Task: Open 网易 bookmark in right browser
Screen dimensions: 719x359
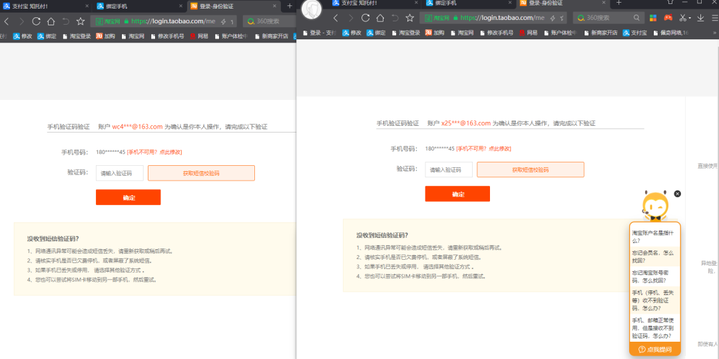Action: [x=528, y=33]
